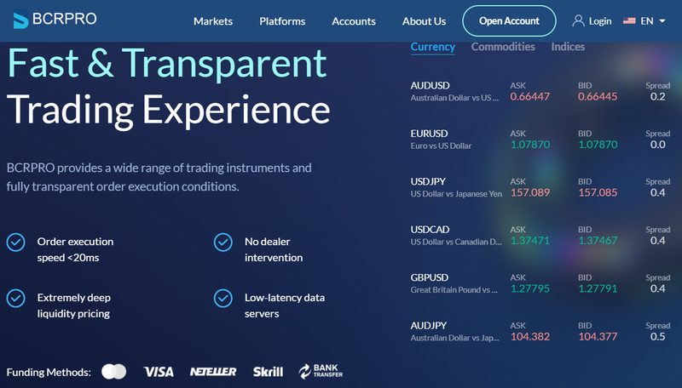Image resolution: width=682 pixels, height=388 pixels.
Task: Select the GBPUSD currency pair
Action: 430,277
